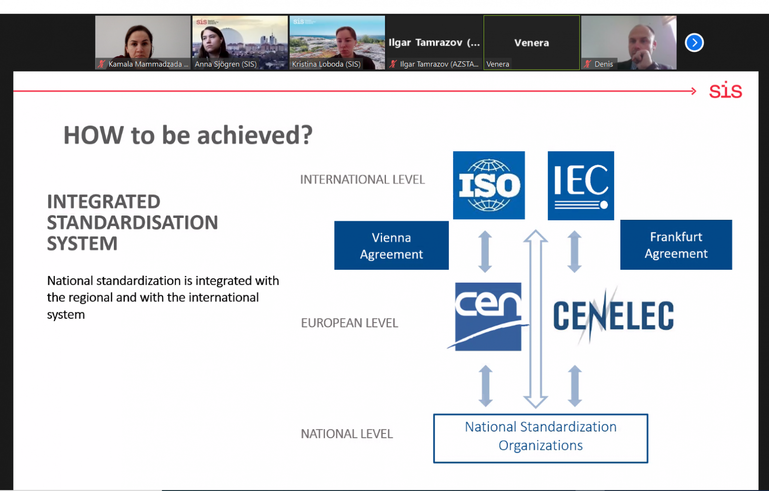The height and width of the screenshot is (491, 769).
Task: Click muted microphone icon beside Ilgar Tamrazov
Action: click(393, 64)
